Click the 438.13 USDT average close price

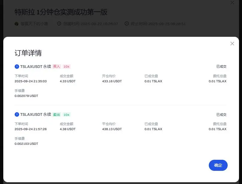pyautogui.click(x=112, y=129)
